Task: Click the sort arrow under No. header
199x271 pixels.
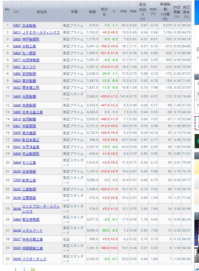Action: click(7, 14)
